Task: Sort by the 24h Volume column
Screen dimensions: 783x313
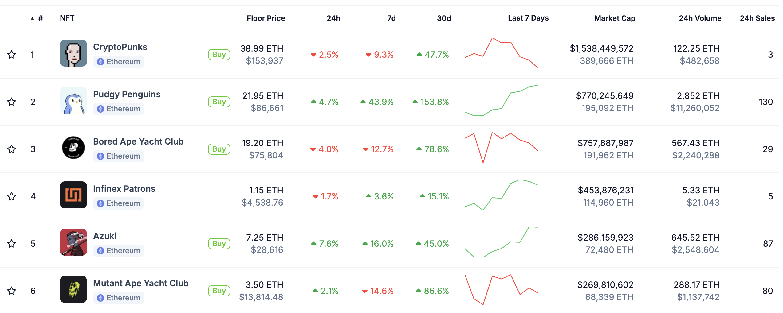Action: point(700,18)
